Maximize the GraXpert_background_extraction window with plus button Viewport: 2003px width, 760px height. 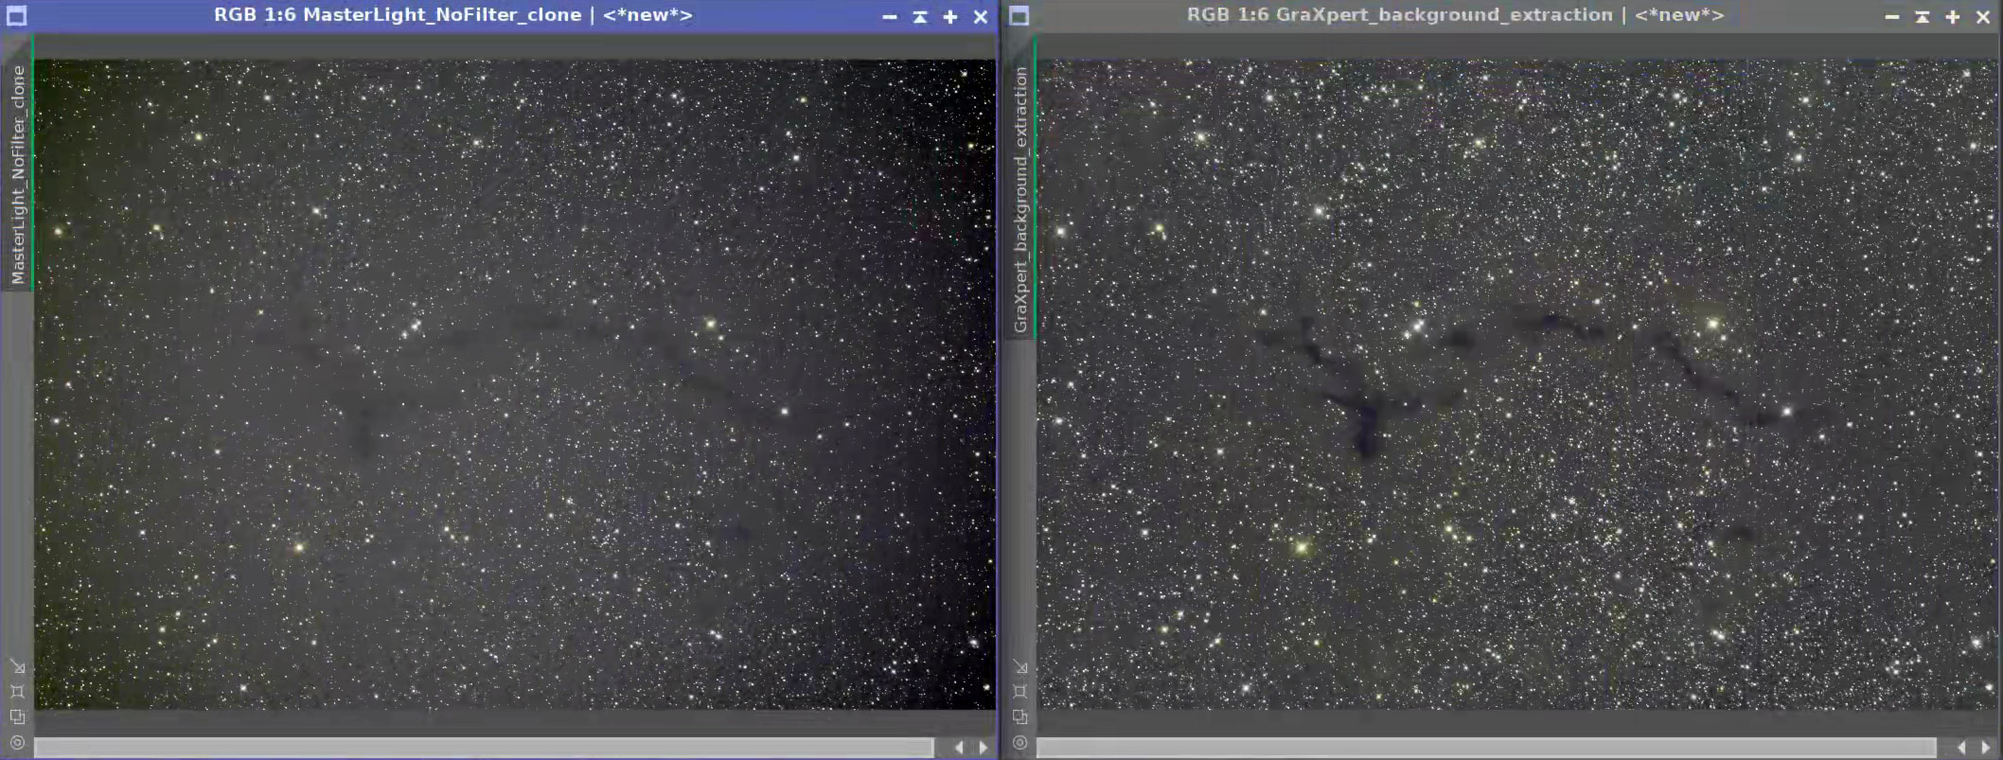click(x=1953, y=17)
